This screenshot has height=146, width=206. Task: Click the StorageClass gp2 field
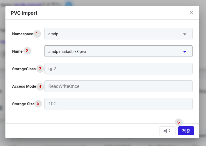118,69
